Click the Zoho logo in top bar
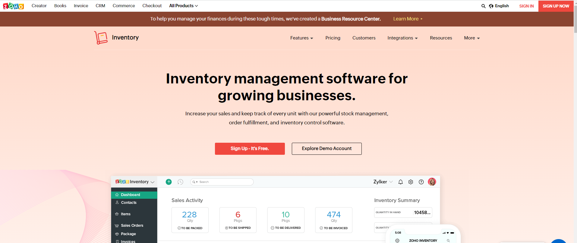Screen dimensions: 577x243 pos(13,6)
